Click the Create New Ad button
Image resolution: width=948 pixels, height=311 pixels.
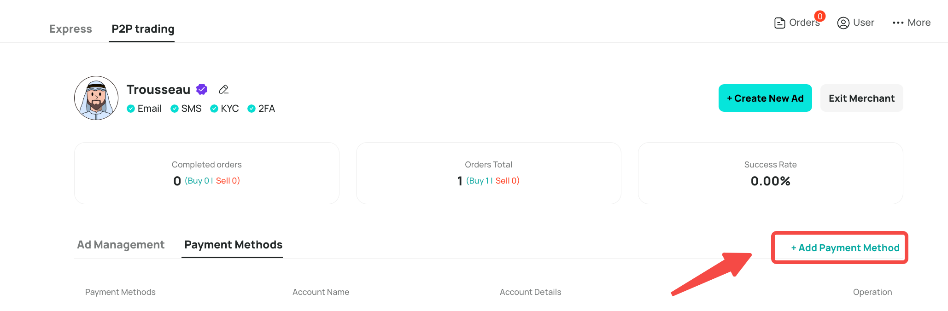pos(765,98)
